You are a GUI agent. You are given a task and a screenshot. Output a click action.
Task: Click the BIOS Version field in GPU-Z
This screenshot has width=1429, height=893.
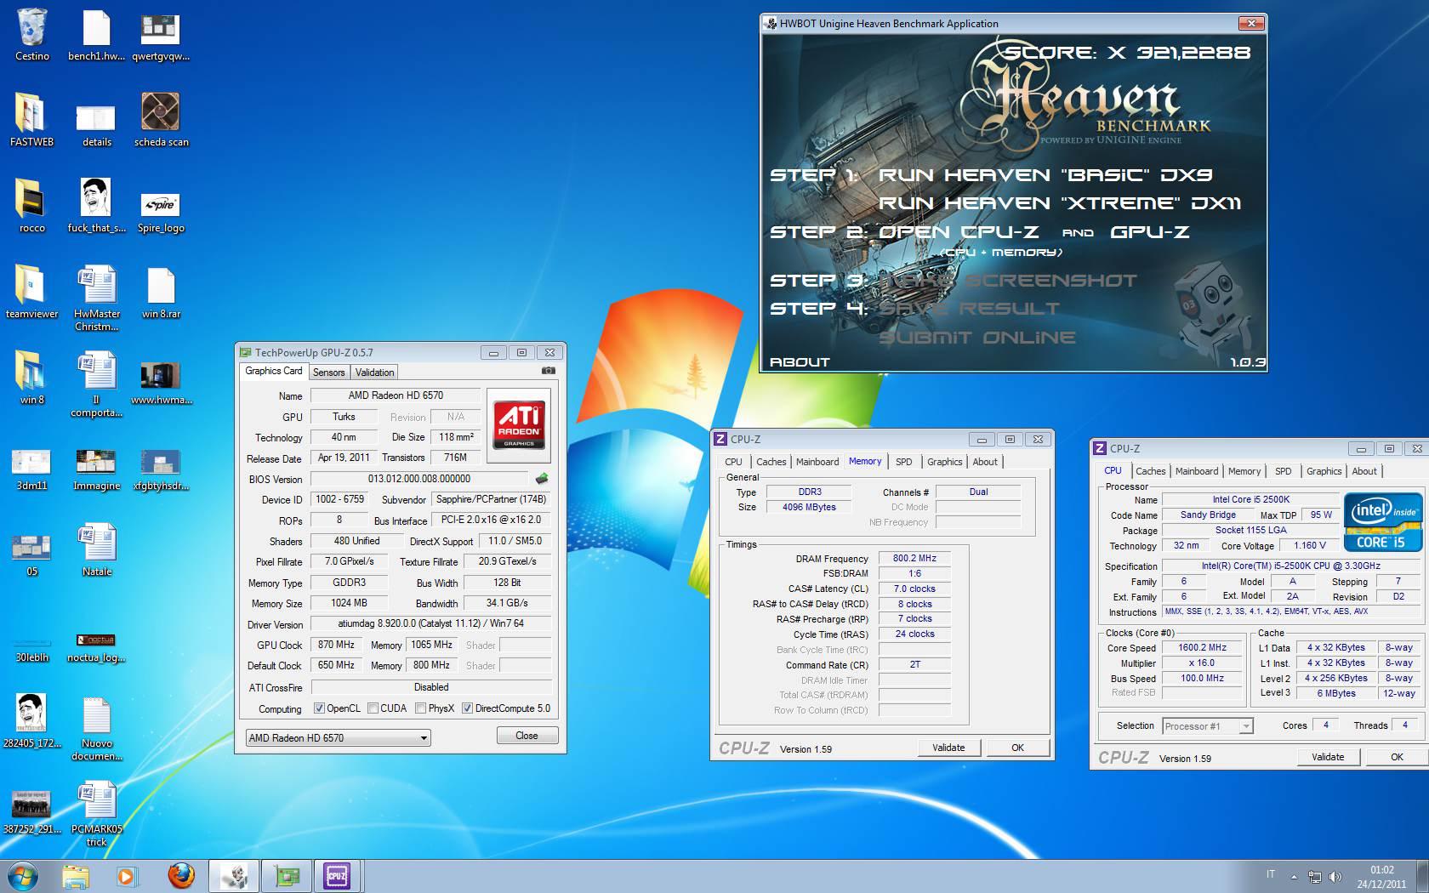(x=418, y=479)
